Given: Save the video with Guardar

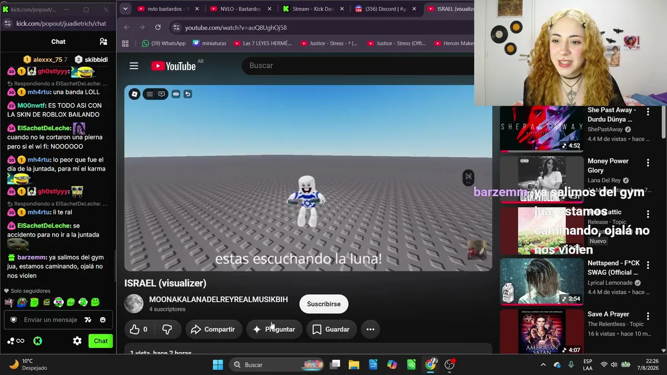Looking at the screenshot, I should pyautogui.click(x=331, y=329).
